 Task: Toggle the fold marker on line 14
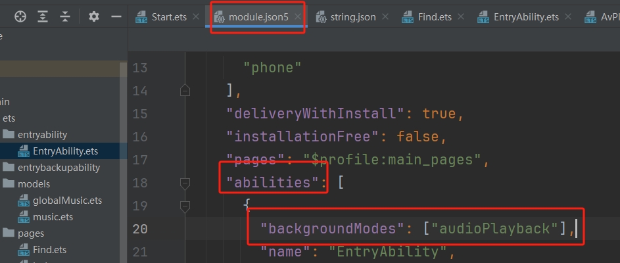click(x=185, y=91)
